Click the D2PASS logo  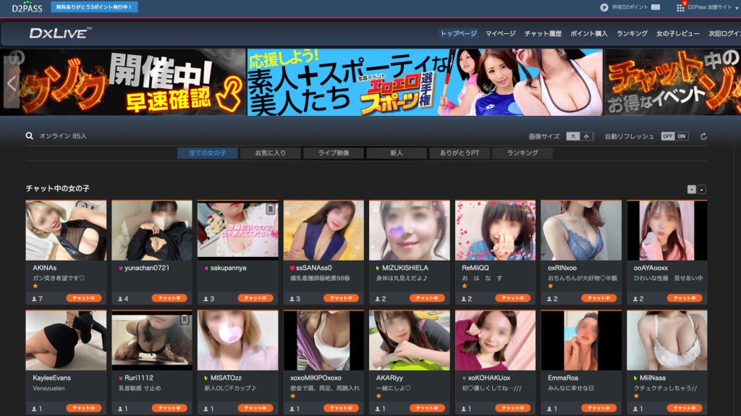click(x=27, y=7)
